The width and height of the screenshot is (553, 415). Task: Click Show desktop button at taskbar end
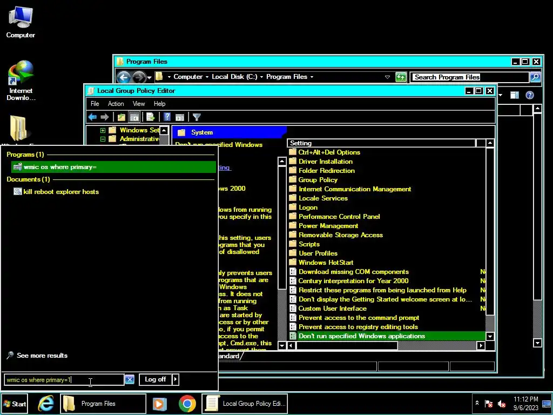click(x=547, y=403)
